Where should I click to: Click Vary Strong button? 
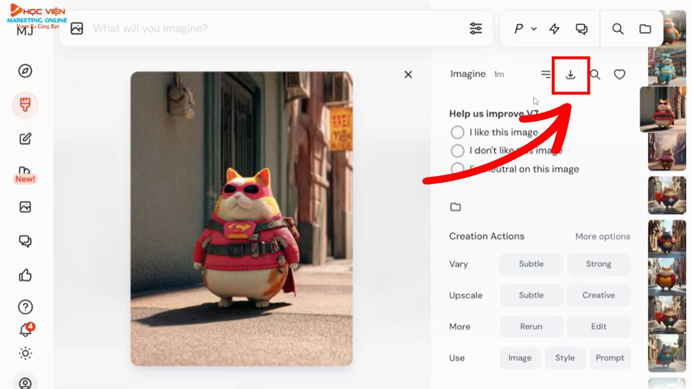tap(599, 264)
